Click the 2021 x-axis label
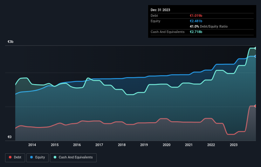 189,145
